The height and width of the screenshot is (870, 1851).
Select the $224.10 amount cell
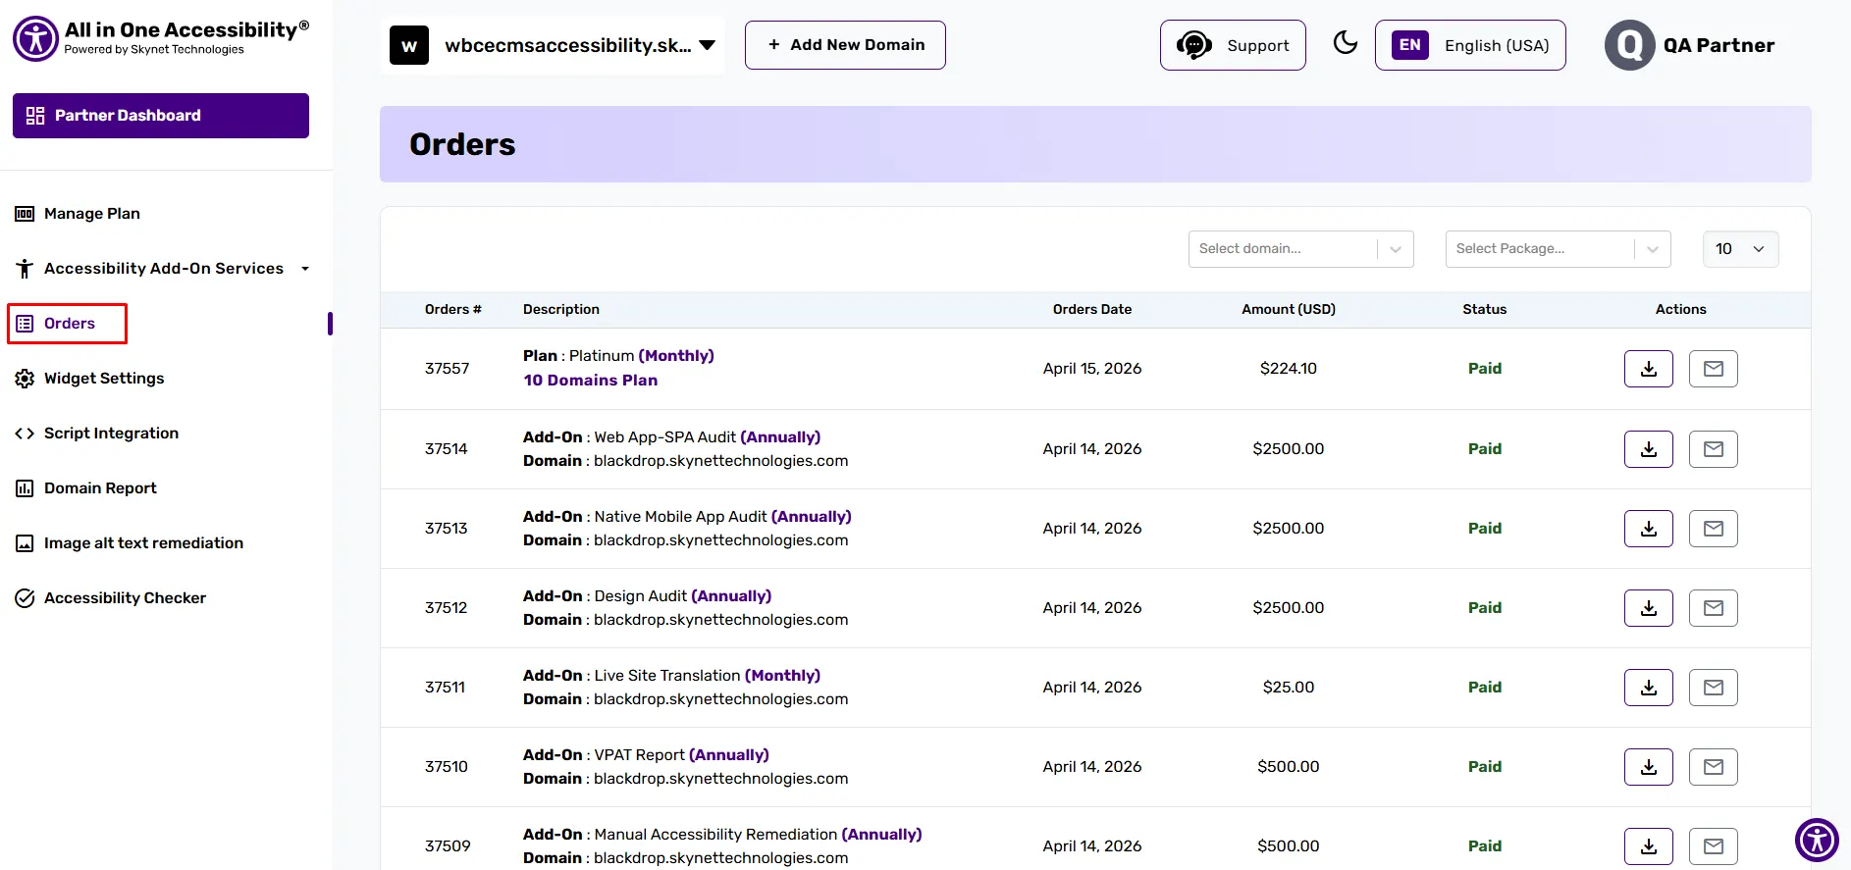pos(1289,369)
